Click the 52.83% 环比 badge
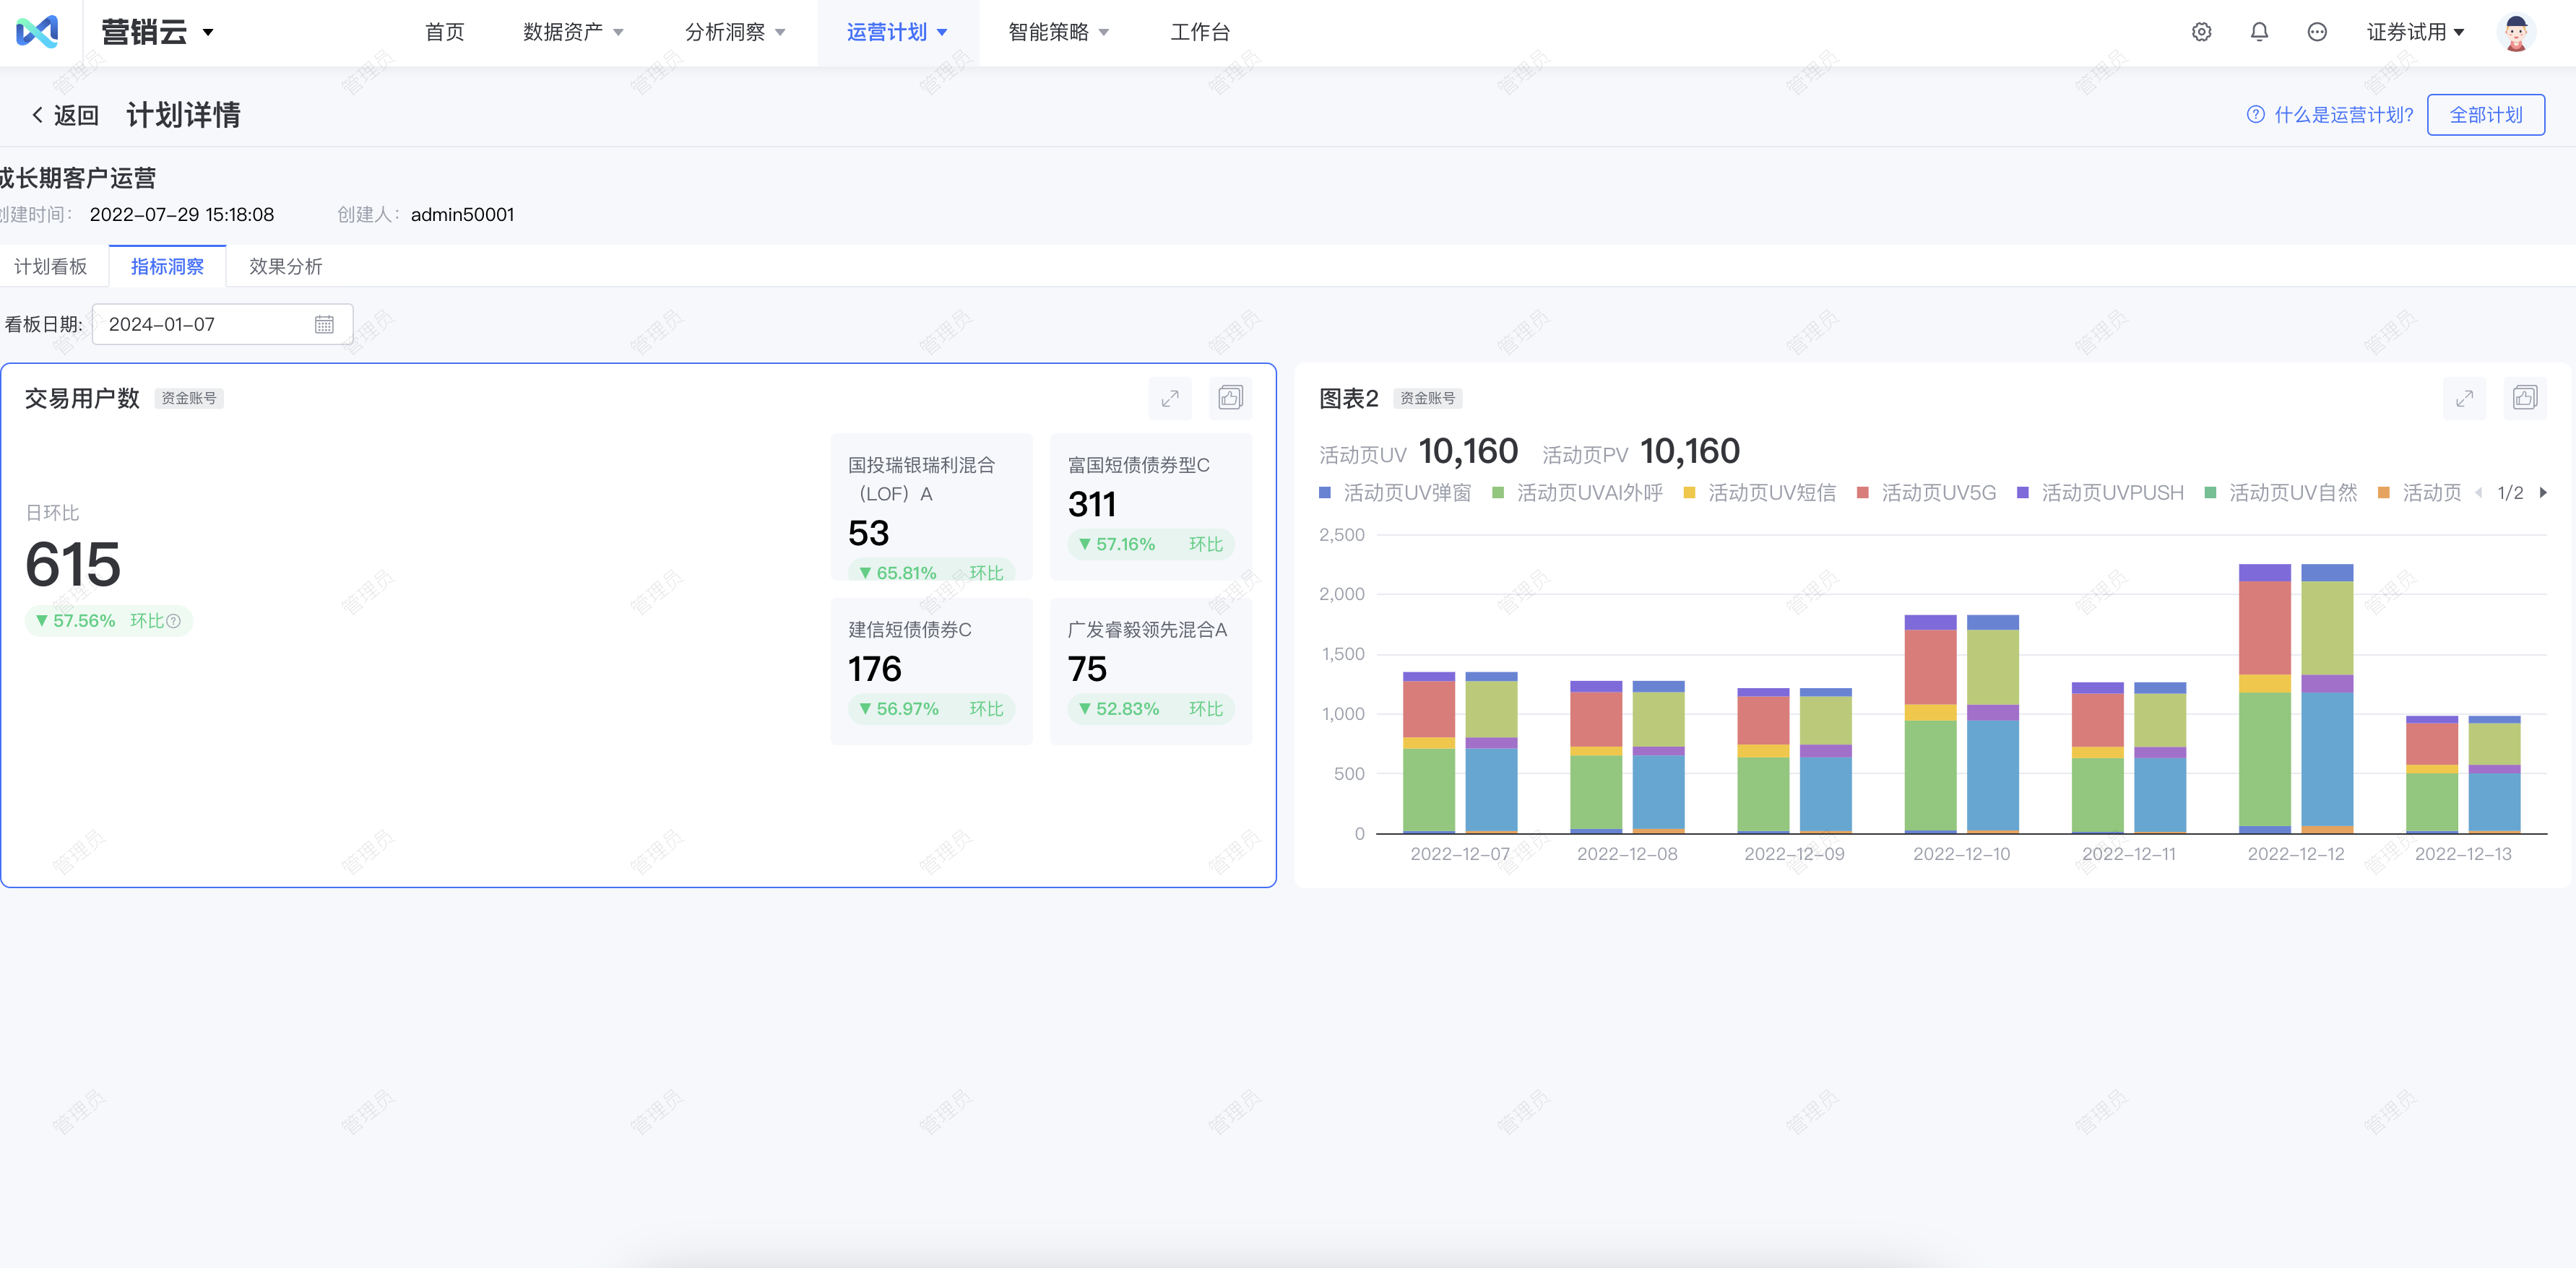Screen dimensions: 2576x1268 pos(1151,709)
